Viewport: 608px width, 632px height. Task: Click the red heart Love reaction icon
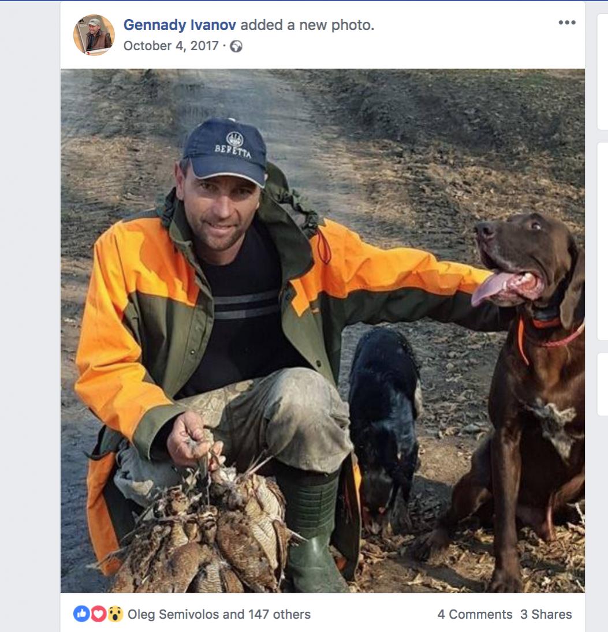[x=98, y=614]
